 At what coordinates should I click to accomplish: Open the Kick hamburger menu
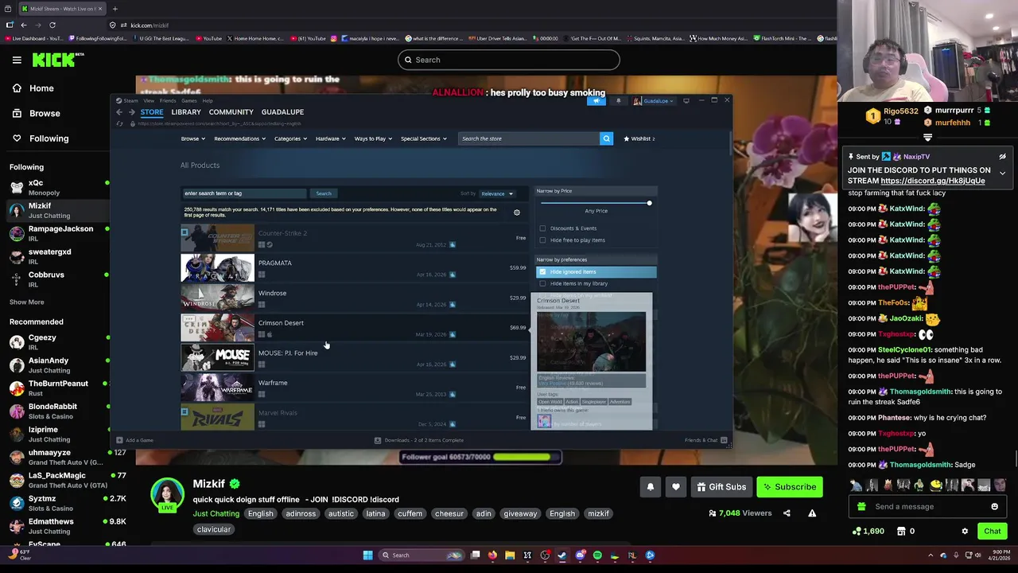tap(17, 60)
